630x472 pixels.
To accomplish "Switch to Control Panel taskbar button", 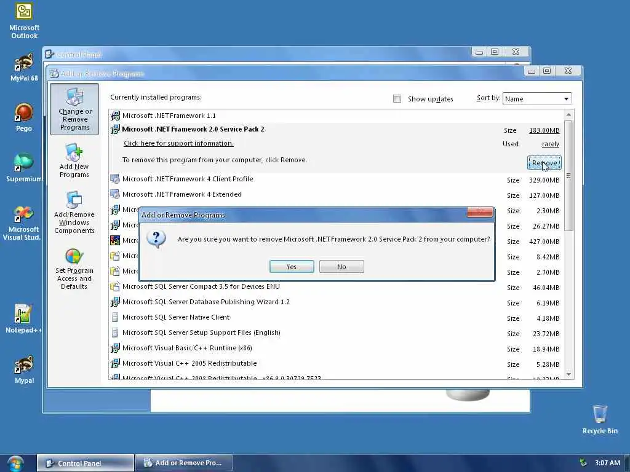I will [85, 463].
